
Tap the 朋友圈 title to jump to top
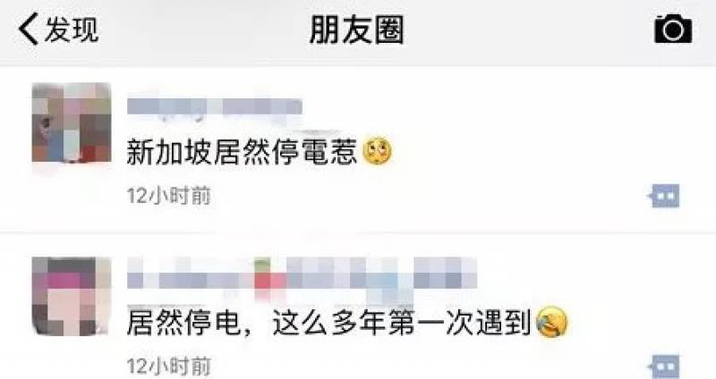point(356,29)
